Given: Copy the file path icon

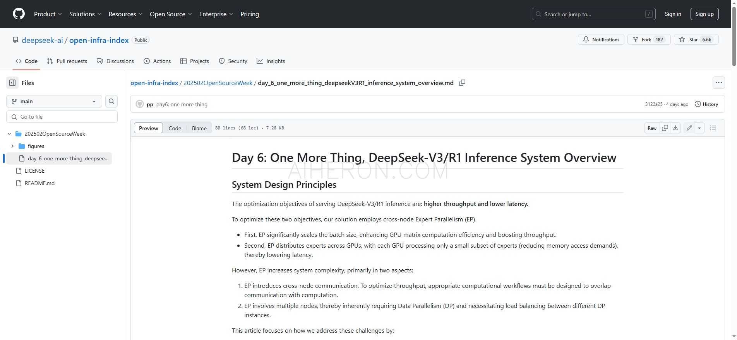Looking at the screenshot, I should [x=462, y=83].
